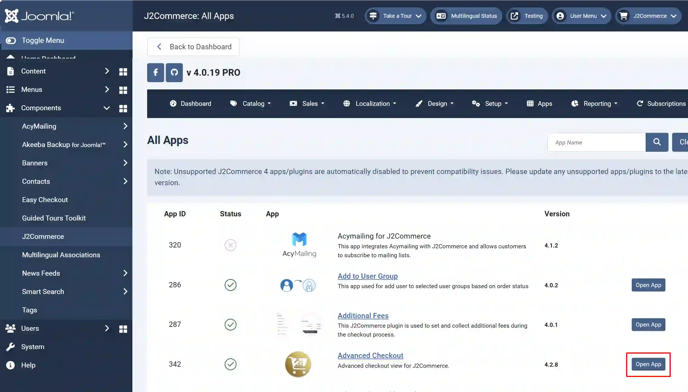Open the Content dashboard grid icon
688x392 pixels.
click(x=123, y=72)
